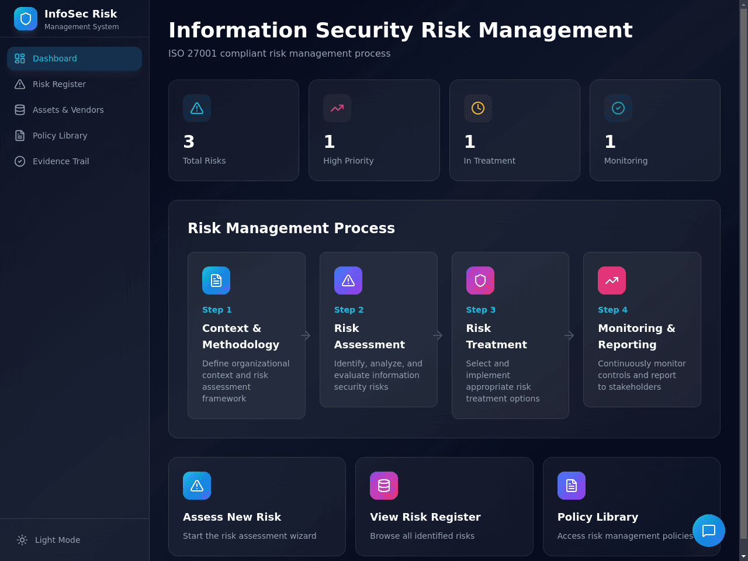This screenshot has height=561, width=748.
Task: Click 'Access risk management policies' text
Action: (x=625, y=536)
